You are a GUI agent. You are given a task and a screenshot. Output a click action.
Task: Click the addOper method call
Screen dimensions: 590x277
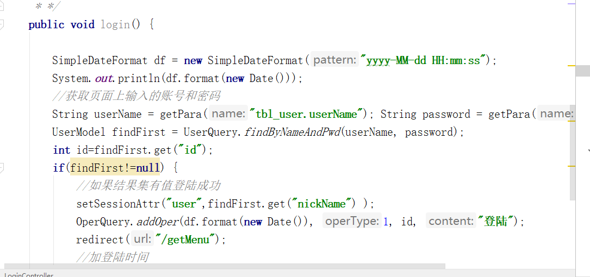pyautogui.click(x=157, y=222)
